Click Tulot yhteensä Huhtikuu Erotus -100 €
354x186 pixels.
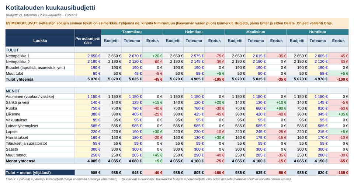pyautogui.click(x=338, y=79)
